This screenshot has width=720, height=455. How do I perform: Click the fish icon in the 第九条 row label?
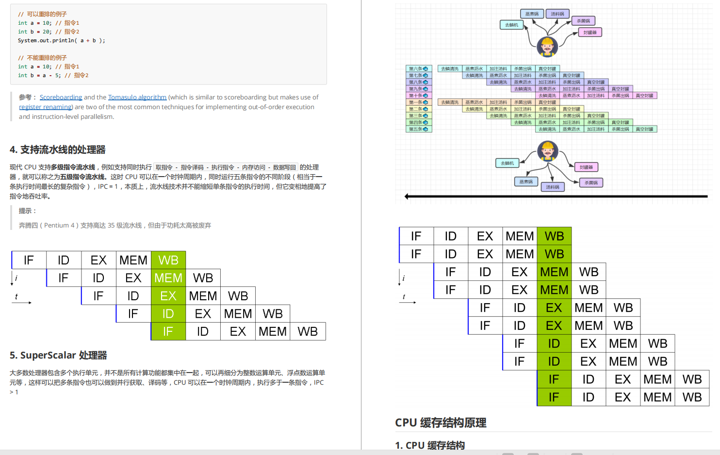[x=425, y=89]
